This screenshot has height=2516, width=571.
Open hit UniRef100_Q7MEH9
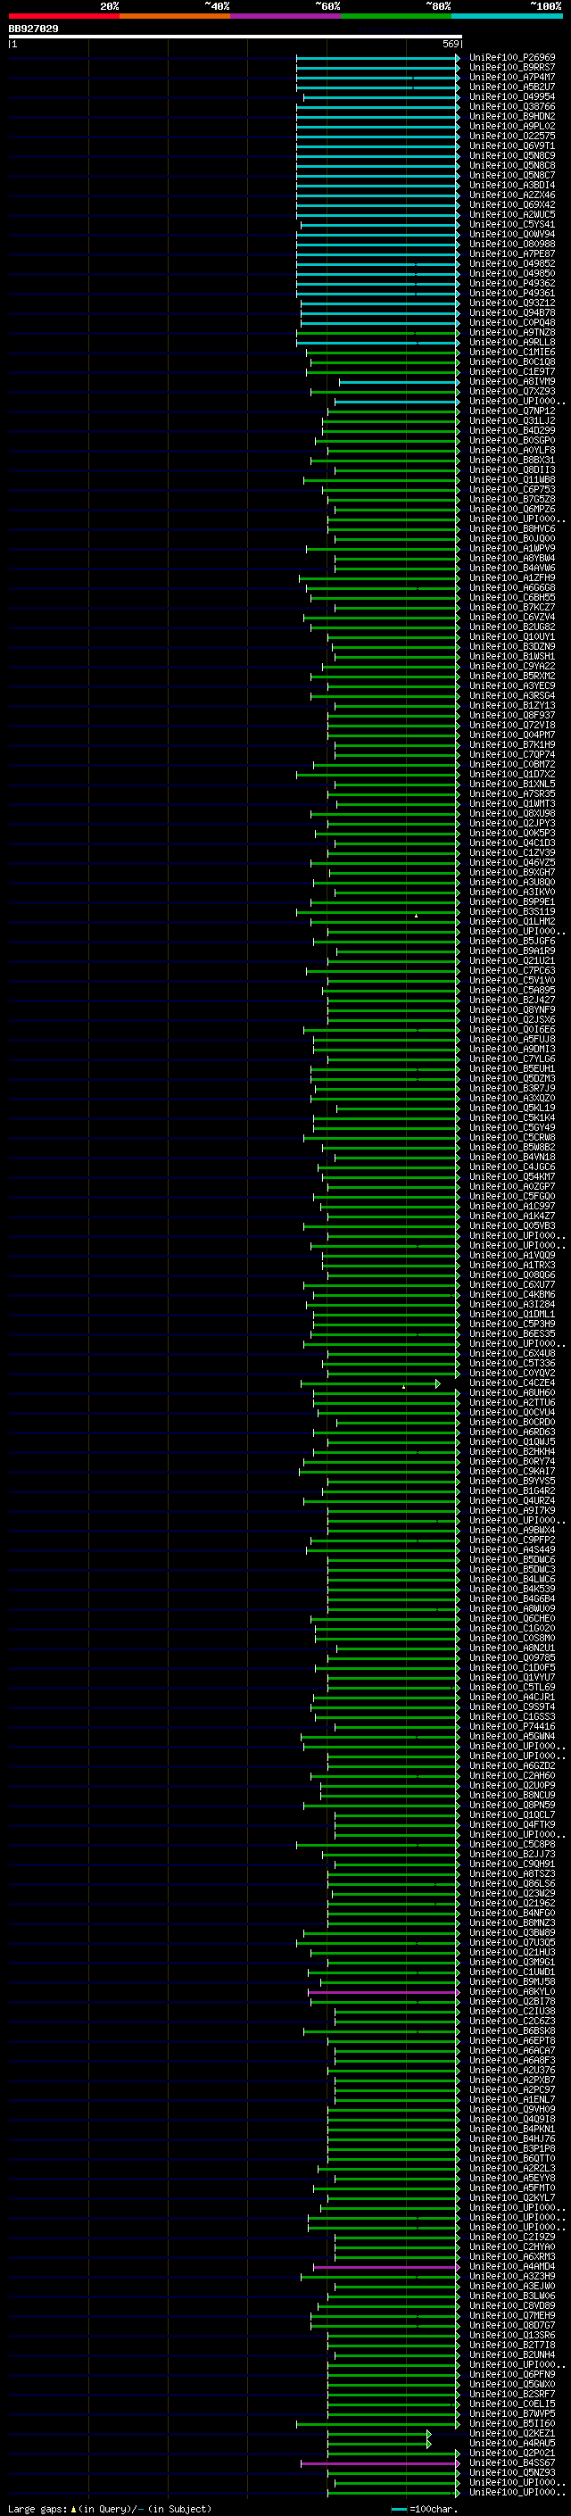point(512,2316)
